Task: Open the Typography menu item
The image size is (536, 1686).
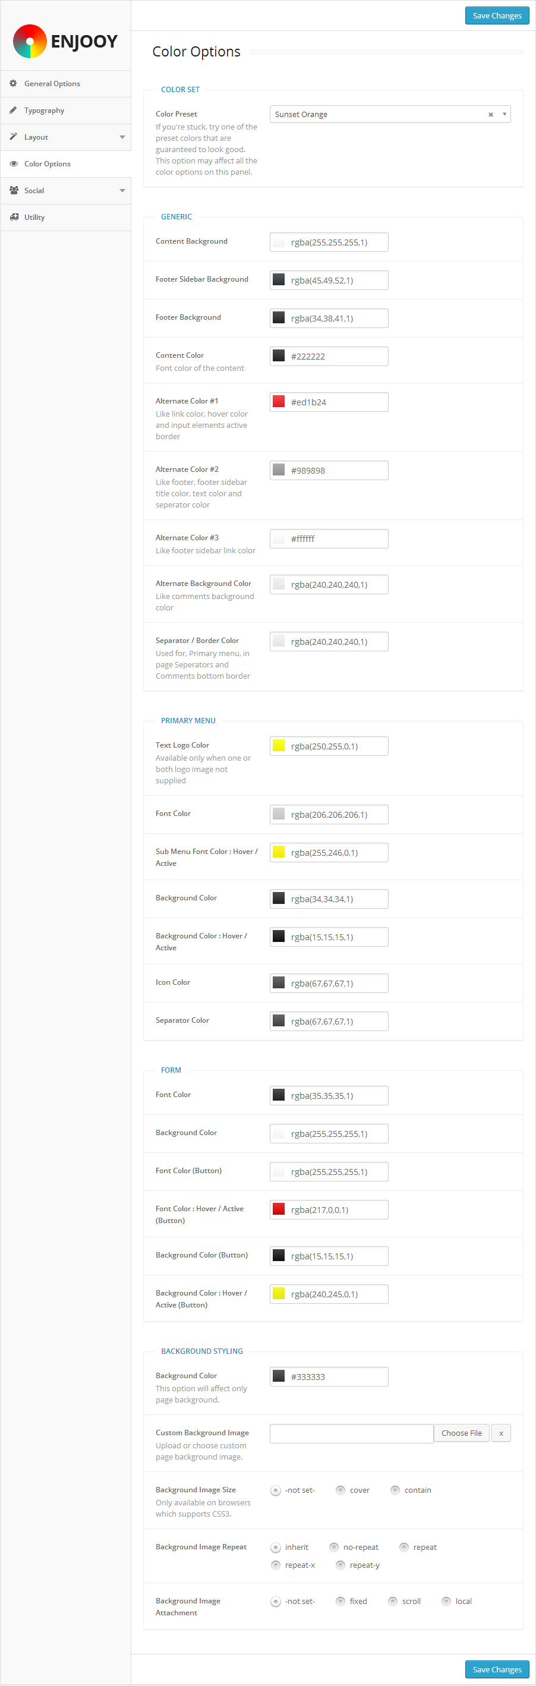Action: point(45,111)
